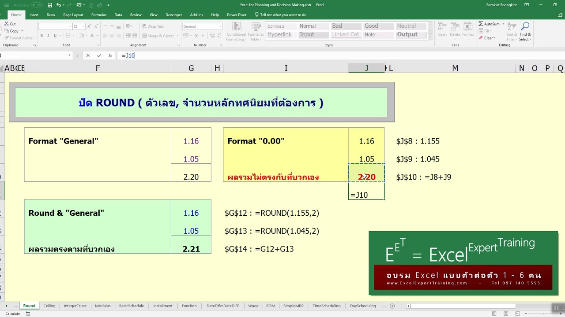Expand the Name Box dropdown
This screenshot has height=317, width=565.
point(69,55)
